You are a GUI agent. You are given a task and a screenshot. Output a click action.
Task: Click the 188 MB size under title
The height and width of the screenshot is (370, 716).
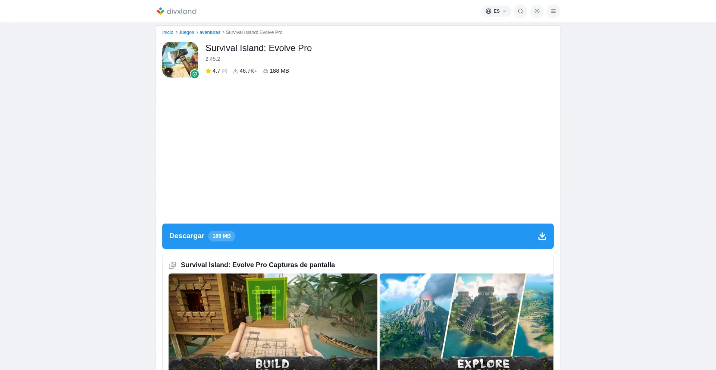[x=279, y=71]
